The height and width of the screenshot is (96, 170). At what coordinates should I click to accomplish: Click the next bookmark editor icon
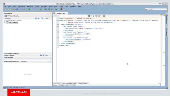click(96, 16)
